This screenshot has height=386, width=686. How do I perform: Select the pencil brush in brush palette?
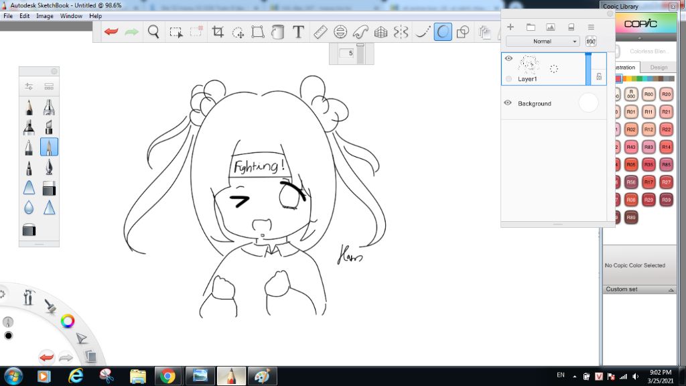coord(29,107)
